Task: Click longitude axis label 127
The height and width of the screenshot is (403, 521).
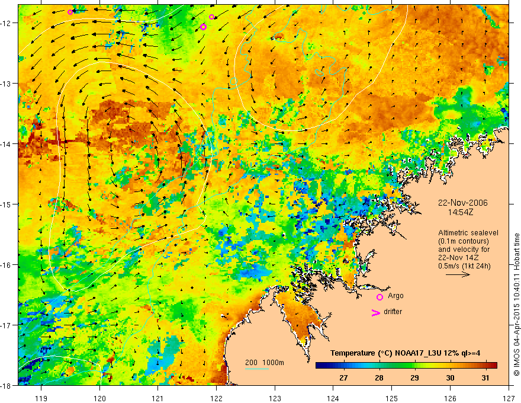Action: tap(509, 399)
